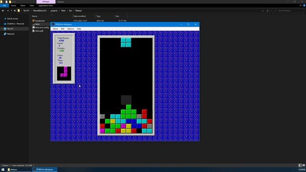Select the tetris.exe.config file icon
The image size is (306, 172).
click(33, 28)
